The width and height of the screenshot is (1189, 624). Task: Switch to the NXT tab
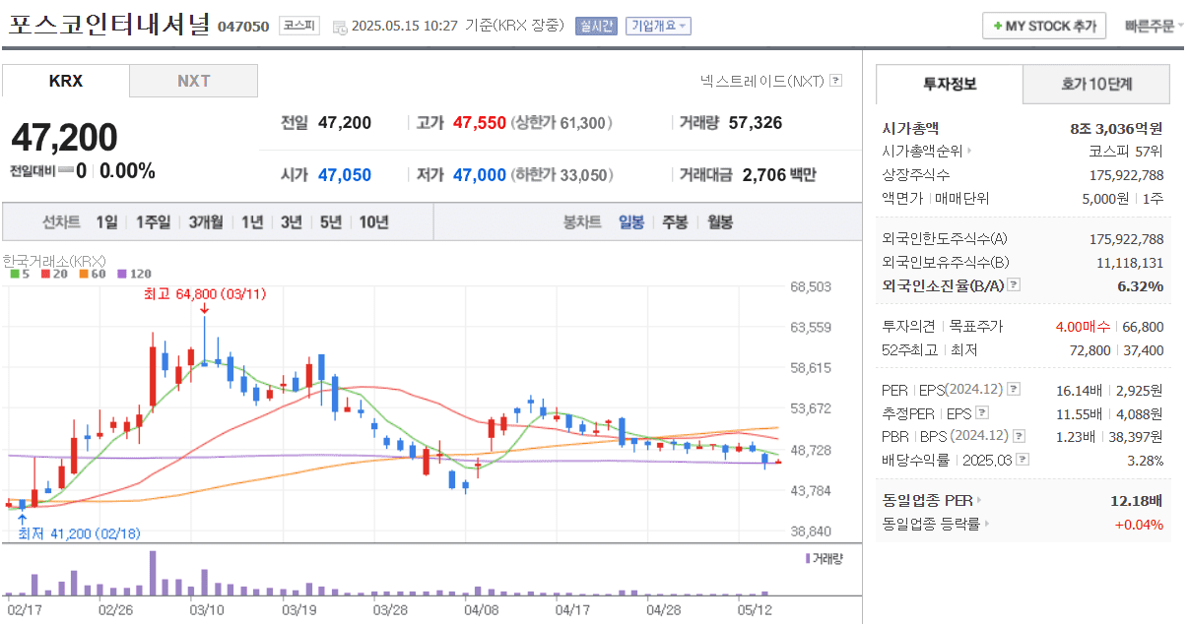tap(194, 81)
